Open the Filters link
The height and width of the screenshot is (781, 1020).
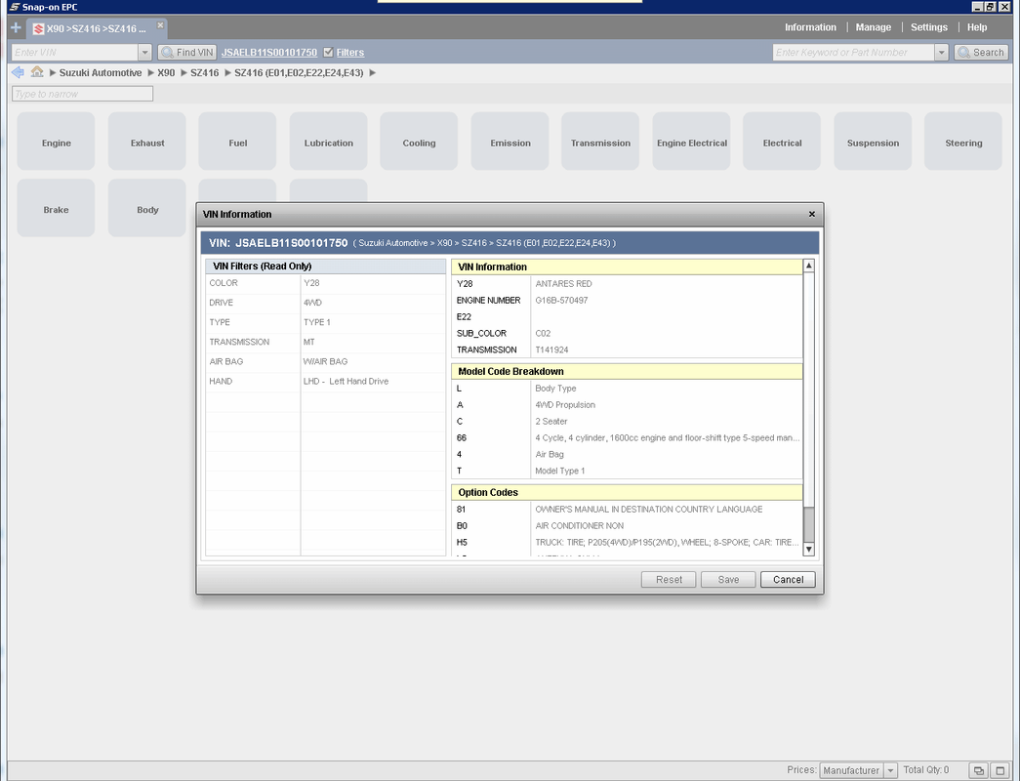point(350,52)
